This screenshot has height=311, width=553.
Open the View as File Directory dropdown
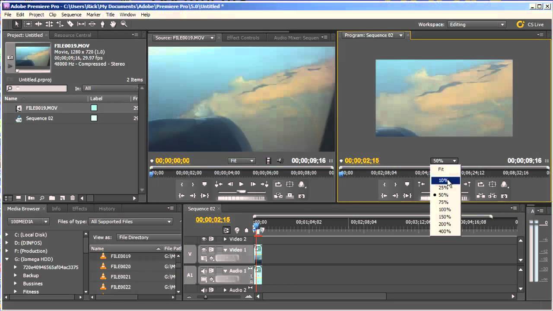tap(149, 238)
